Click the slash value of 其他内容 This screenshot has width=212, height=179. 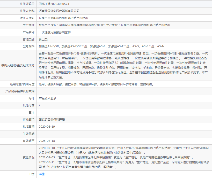[x=39, y=105]
